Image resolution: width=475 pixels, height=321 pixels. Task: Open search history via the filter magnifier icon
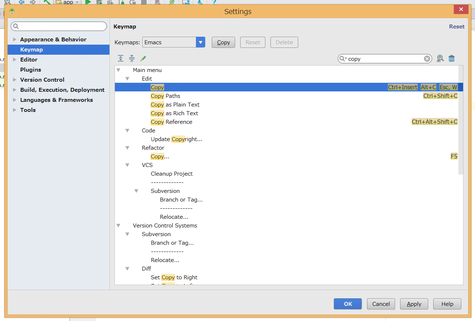click(343, 59)
